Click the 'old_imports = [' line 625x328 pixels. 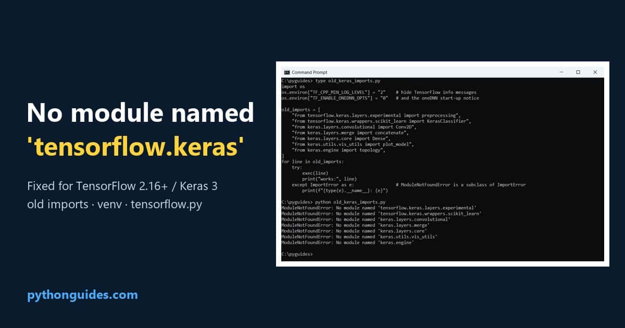tap(301, 109)
